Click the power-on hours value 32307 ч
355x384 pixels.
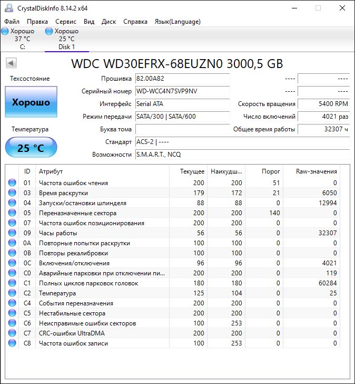[324, 129]
